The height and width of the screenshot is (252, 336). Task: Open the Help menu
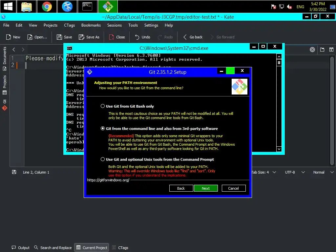point(169,25)
